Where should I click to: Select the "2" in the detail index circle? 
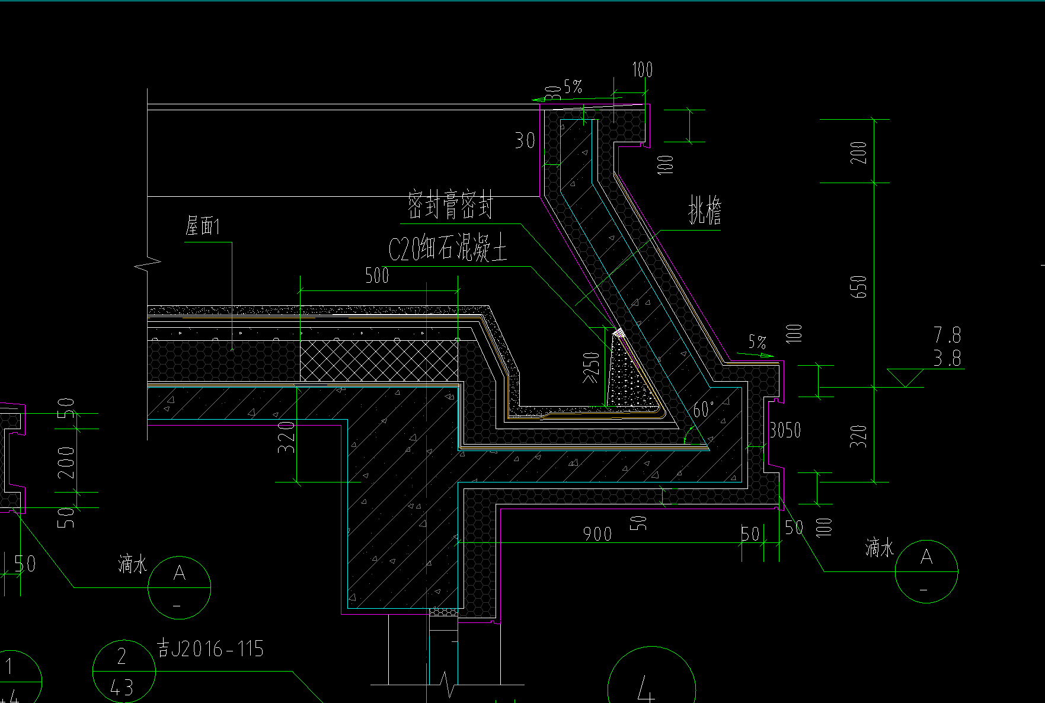click(x=122, y=656)
